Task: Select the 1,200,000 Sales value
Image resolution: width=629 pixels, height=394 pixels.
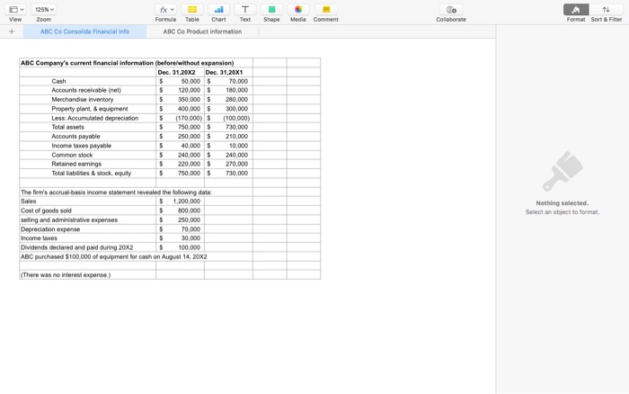Action: click(x=180, y=201)
